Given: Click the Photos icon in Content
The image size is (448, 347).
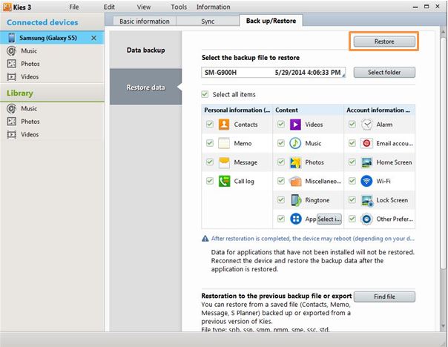Looking at the screenshot, I should click(x=295, y=162).
